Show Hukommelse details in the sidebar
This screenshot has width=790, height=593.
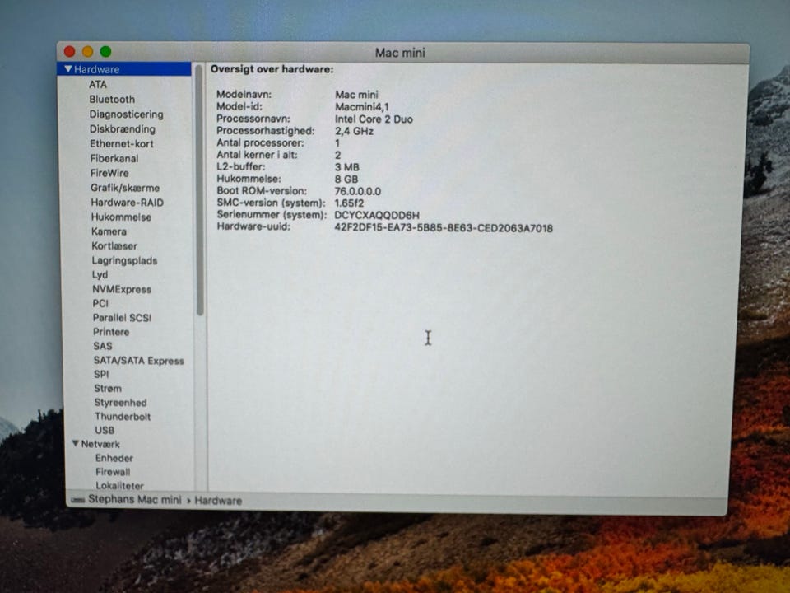pyautogui.click(x=121, y=217)
